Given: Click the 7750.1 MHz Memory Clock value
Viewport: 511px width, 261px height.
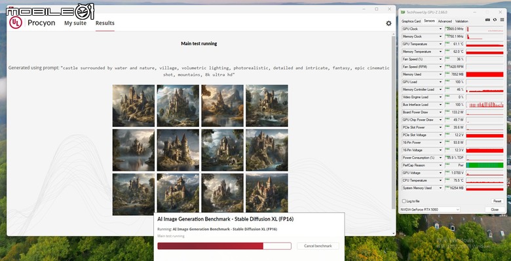Looking at the screenshot, I should pyautogui.click(x=454, y=37).
